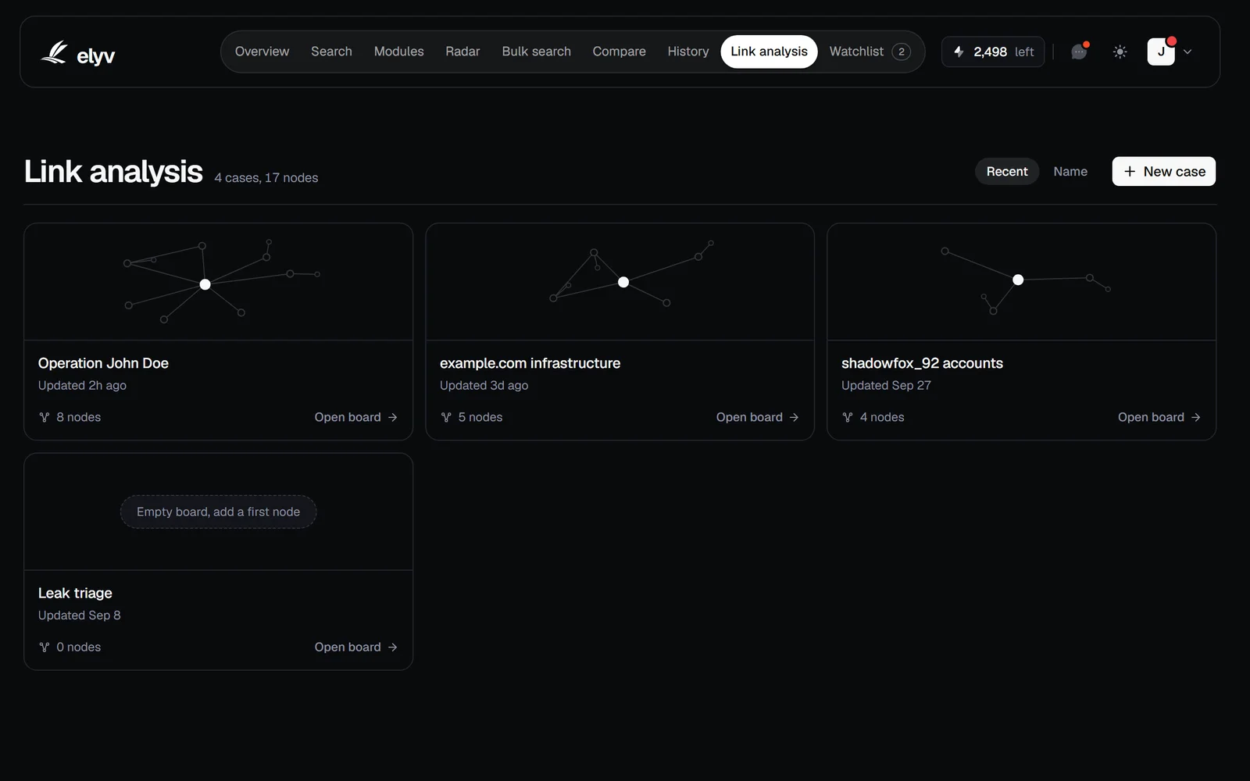Click the arrow on shadowfox_92 accounts' Open board
1250x781 pixels.
click(x=1196, y=417)
